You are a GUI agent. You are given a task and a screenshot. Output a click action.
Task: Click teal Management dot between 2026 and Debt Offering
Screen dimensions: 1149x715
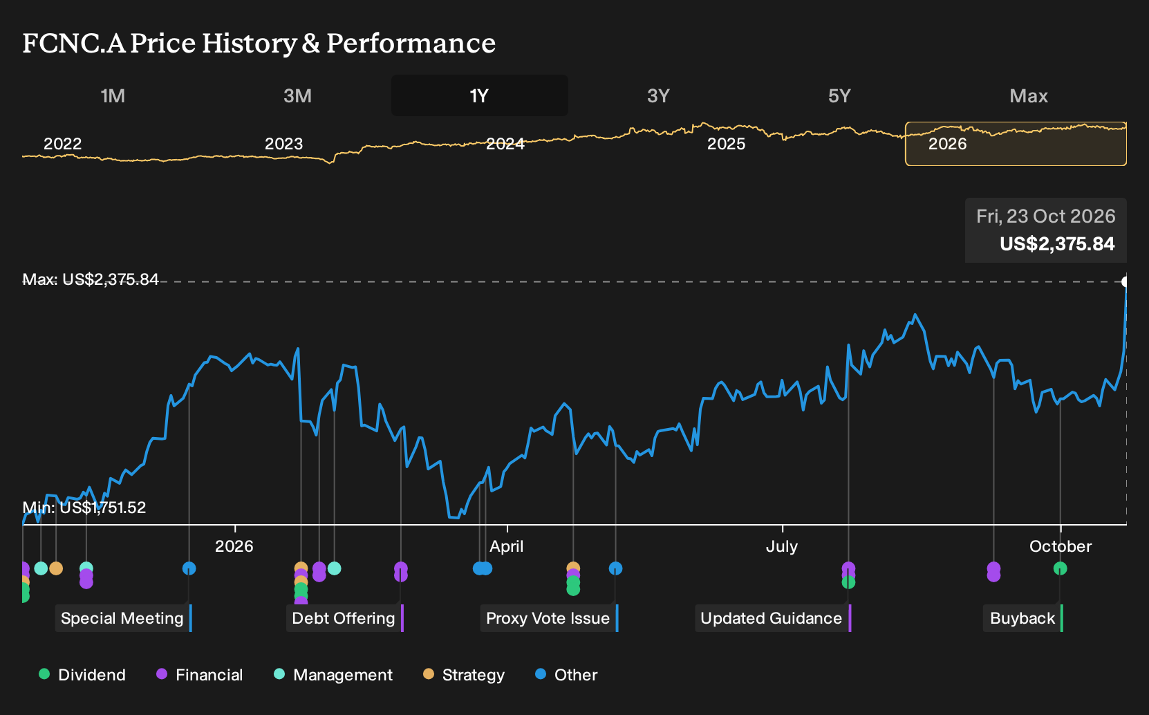[335, 568]
